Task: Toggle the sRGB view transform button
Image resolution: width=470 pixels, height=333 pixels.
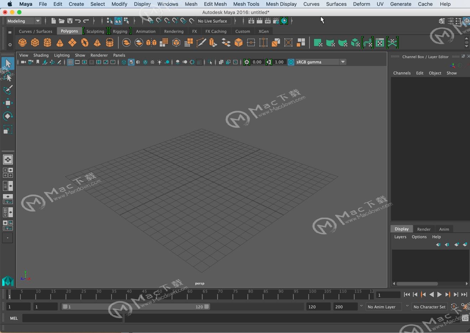Action: click(291, 62)
